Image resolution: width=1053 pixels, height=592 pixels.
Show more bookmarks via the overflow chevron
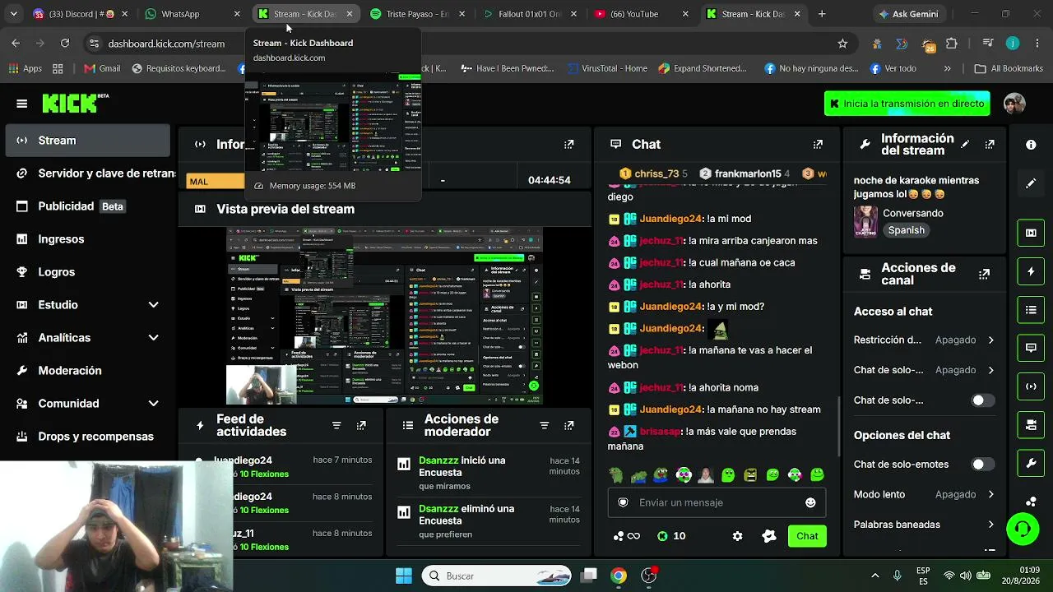click(948, 69)
